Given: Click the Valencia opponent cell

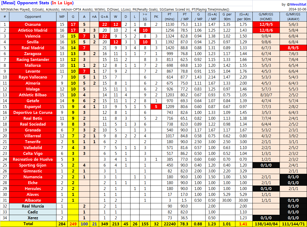Looking at the screenshot, I should coord(33,36).
